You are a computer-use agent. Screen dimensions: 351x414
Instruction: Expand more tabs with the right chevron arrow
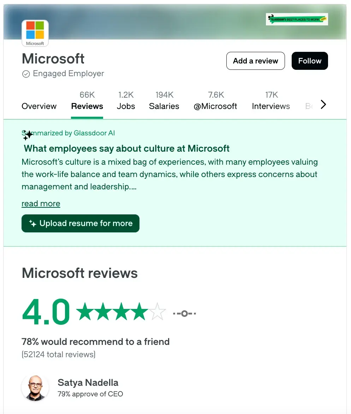[323, 104]
